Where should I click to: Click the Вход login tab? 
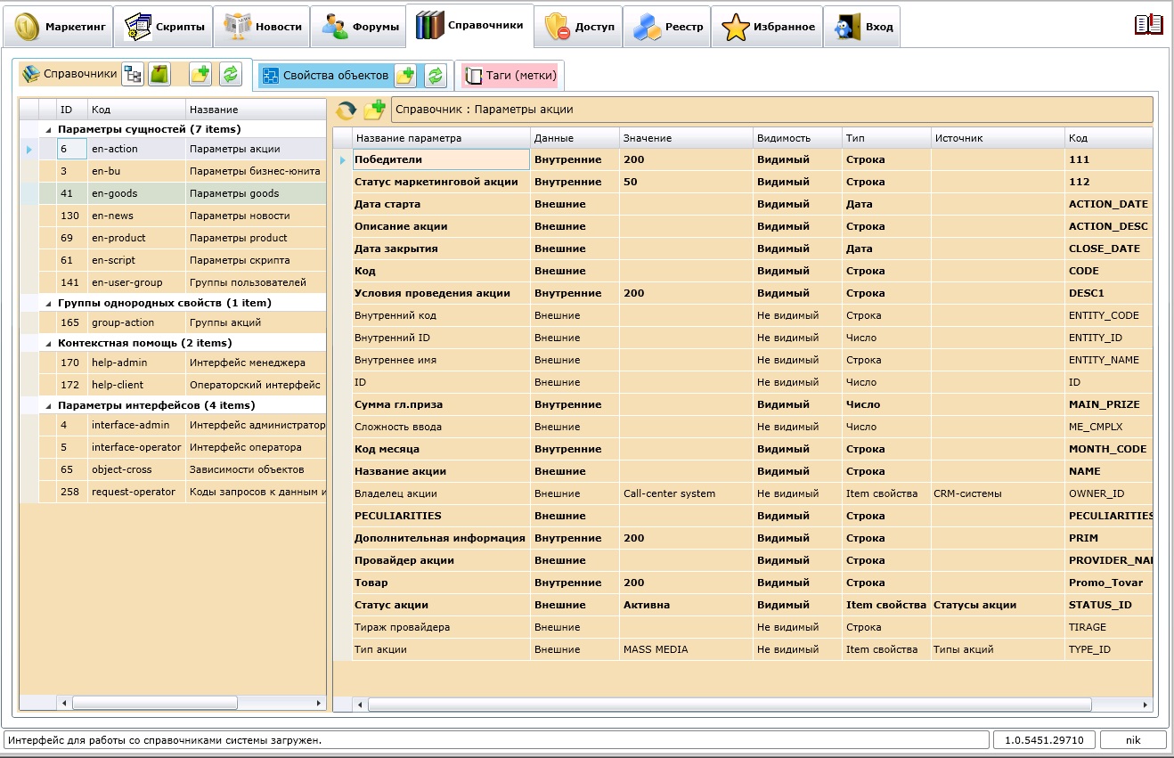pyautogui.click(x=862, y=27)
